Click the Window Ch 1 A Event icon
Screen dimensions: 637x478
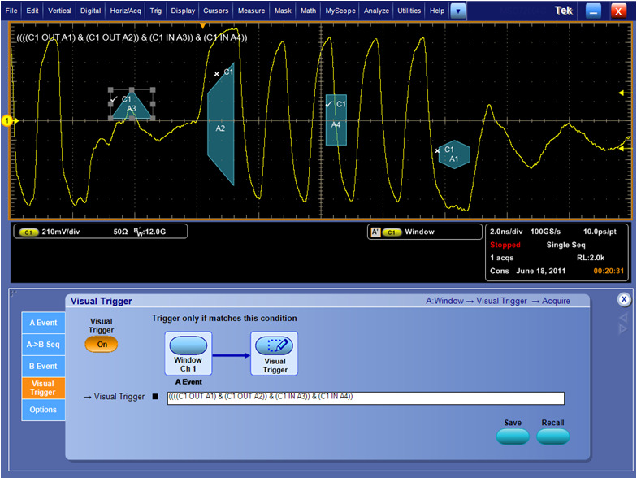[188, 352]
